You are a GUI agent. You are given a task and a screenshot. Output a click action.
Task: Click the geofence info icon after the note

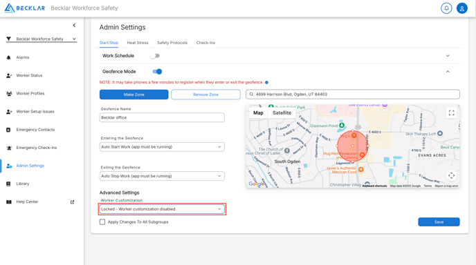266,82
